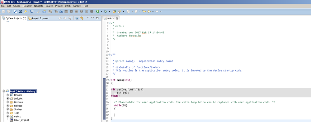
Task: Click the blue download-arrow toolbar icon
Action: pyautogui.click(x=61, y=11)
